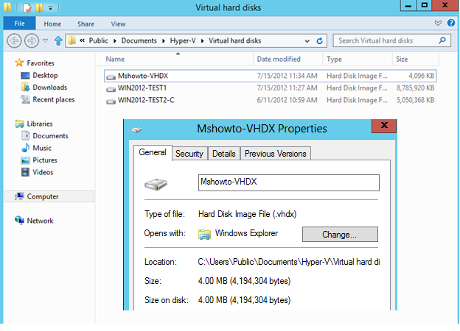This screenshot has width=460, height=331.
Task: Click the Libraries folder icon
Action: (19, 124)
